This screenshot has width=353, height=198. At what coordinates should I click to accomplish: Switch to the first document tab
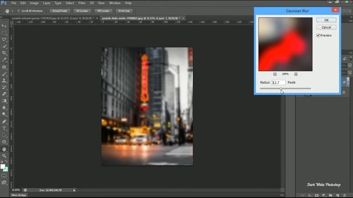(53, 18)
